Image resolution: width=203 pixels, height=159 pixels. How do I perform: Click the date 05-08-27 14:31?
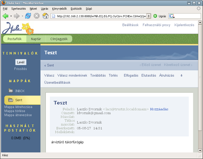[90, 128]
